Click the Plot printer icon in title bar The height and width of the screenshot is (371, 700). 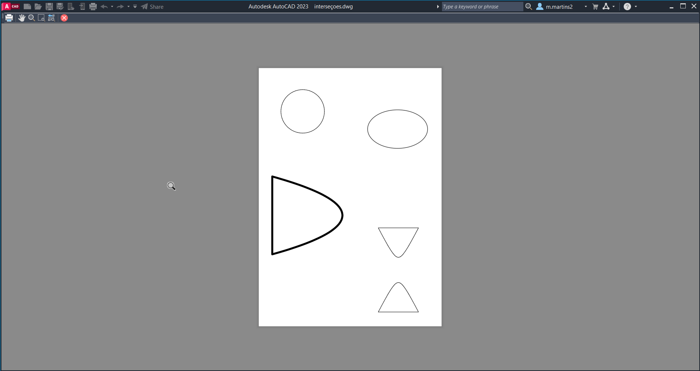[93, 7]
